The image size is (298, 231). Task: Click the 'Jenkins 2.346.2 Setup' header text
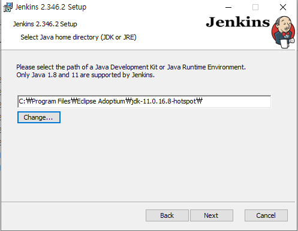pyautogui.click(x=45, y=24)
